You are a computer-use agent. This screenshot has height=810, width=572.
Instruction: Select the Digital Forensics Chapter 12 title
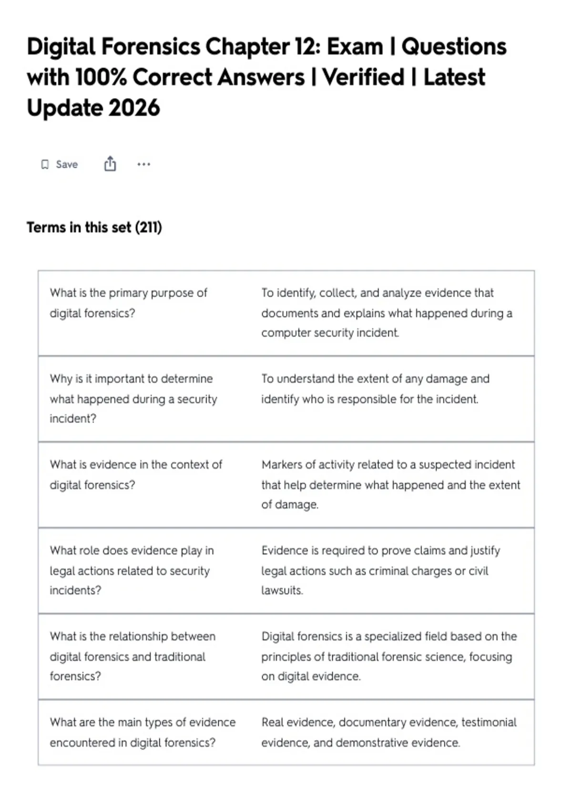(266, 77)
